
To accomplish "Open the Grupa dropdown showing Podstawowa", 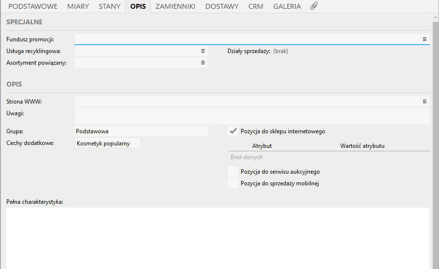I will pos(141,131).
